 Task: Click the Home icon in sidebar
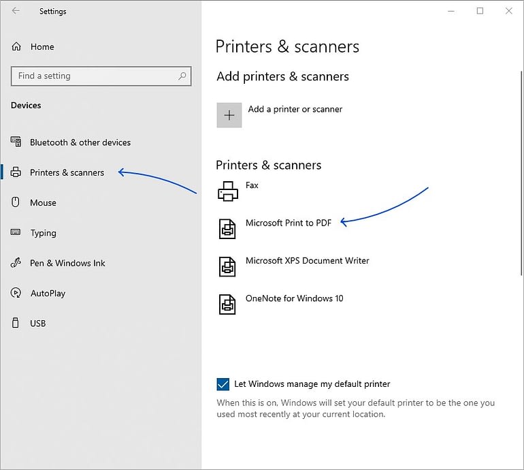pos(16,46)
